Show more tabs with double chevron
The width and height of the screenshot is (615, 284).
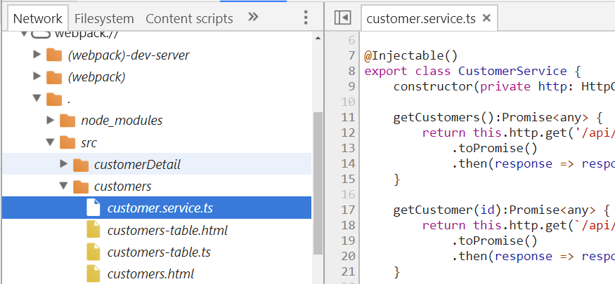coord(253,17)
